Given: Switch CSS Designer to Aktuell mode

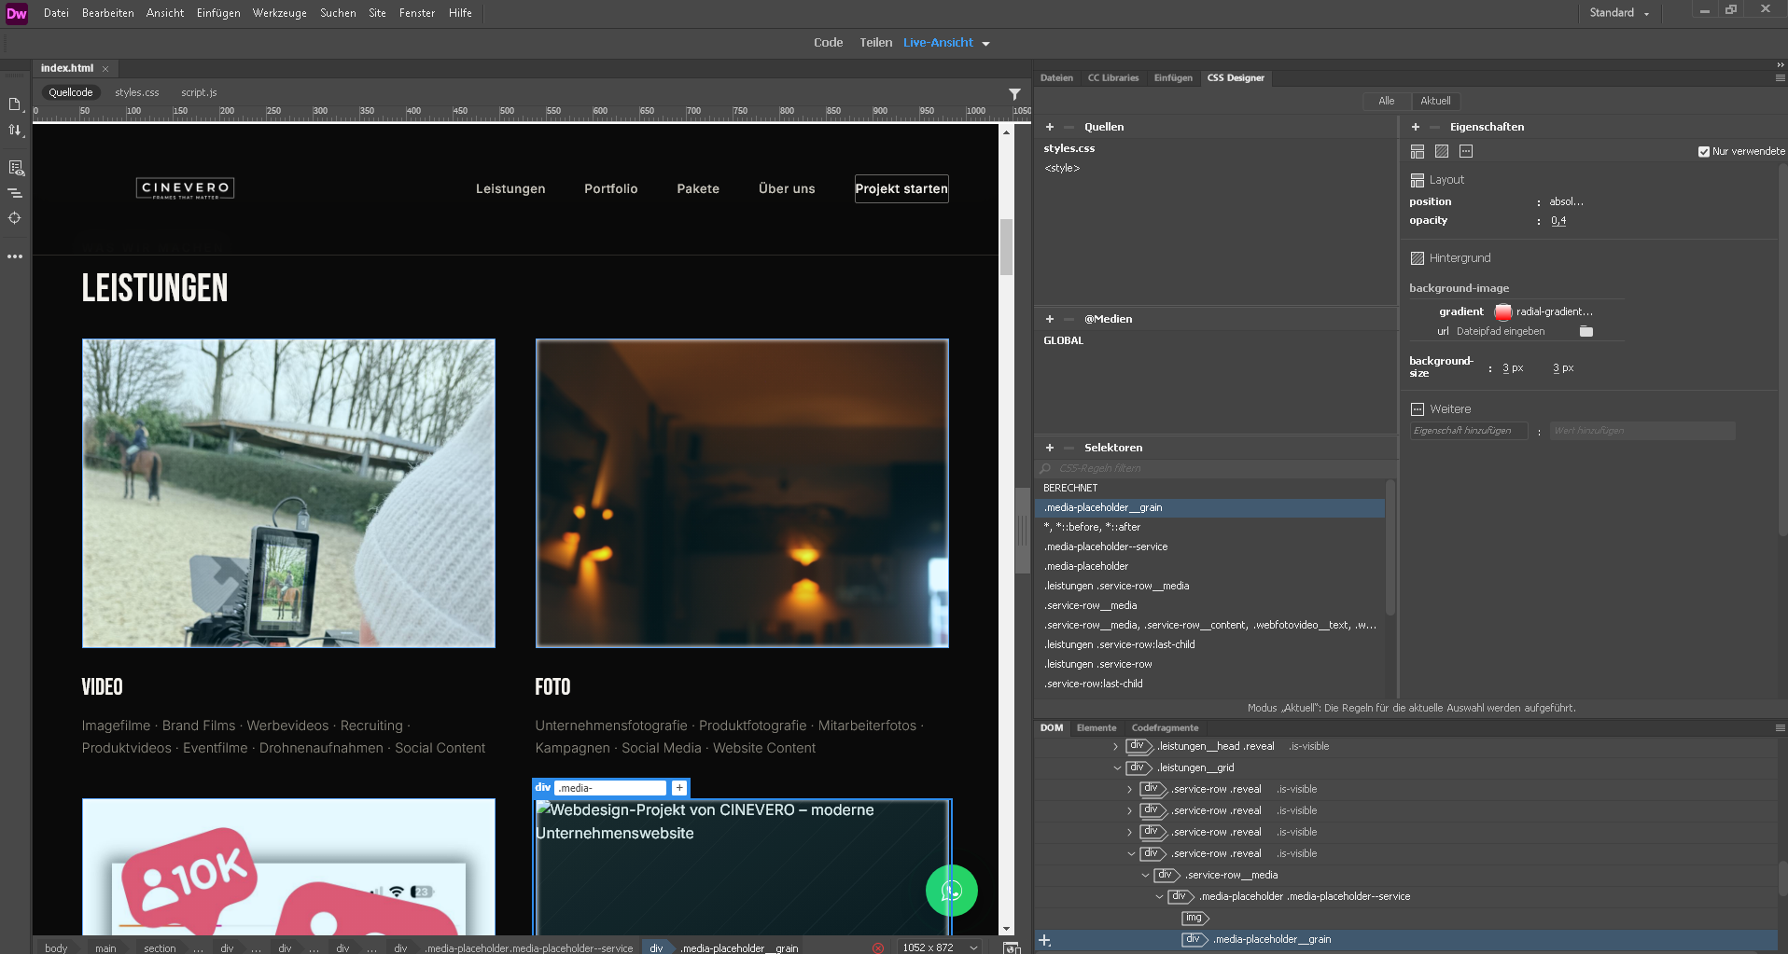Looking at the screenshot, I should [1435, 101].
